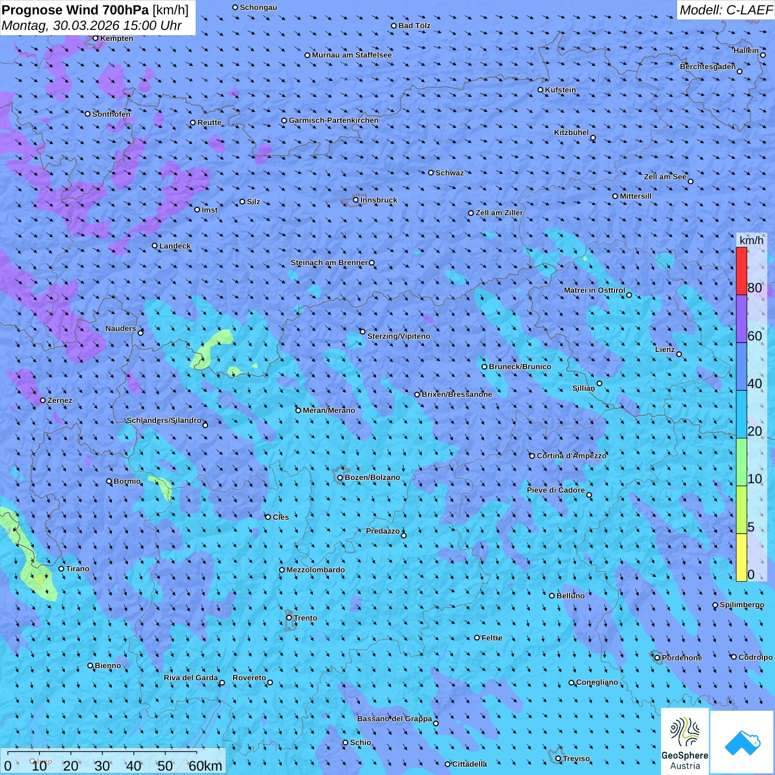
Task: Select the Kitzbühel city label
Action: [x=571, y=132]
